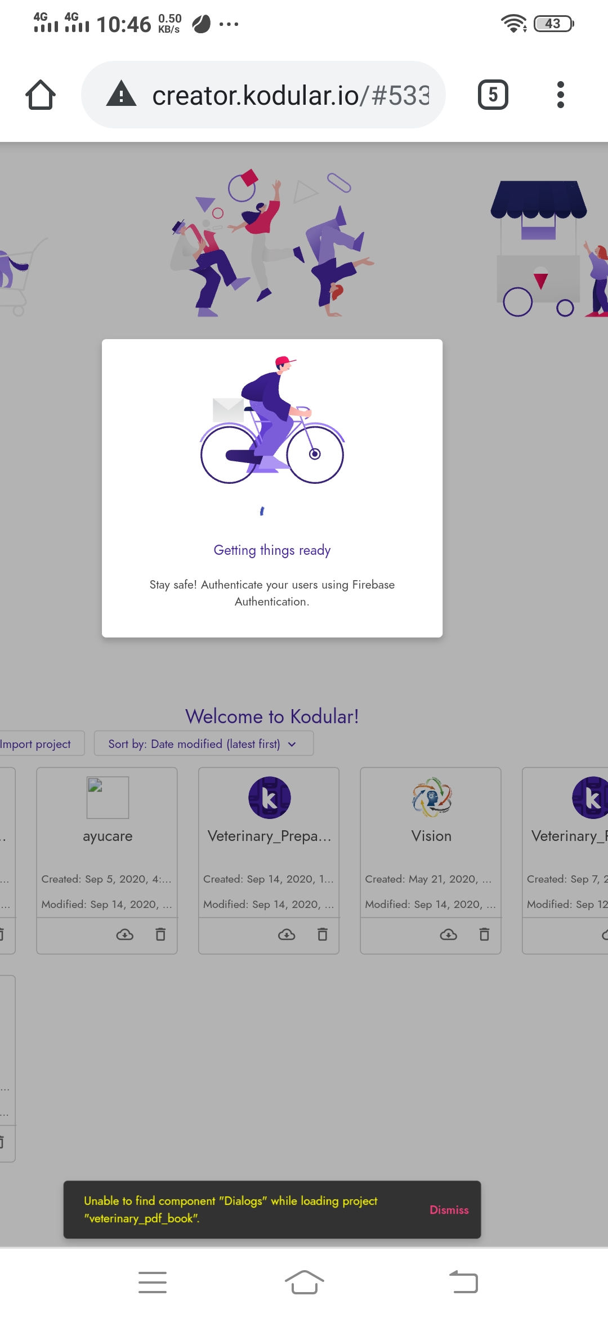This screenshot has width=608, height=1318.
Task: Tap the Android back navigation button
Action: (x=463, y=1282)
